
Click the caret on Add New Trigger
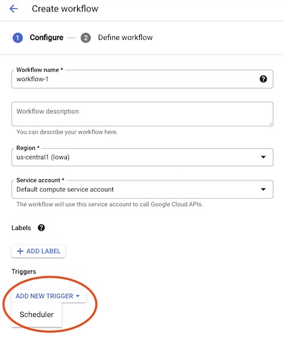(x=78, y=296)
